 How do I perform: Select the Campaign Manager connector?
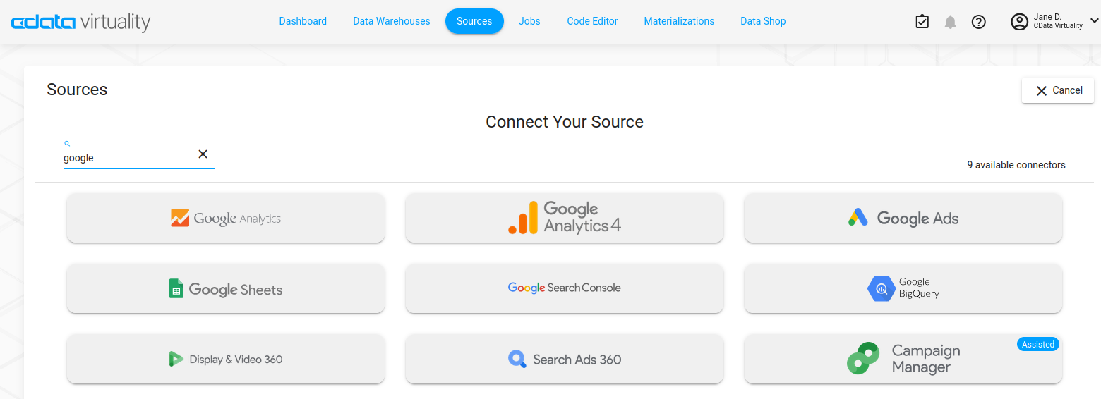click(903, 360)
